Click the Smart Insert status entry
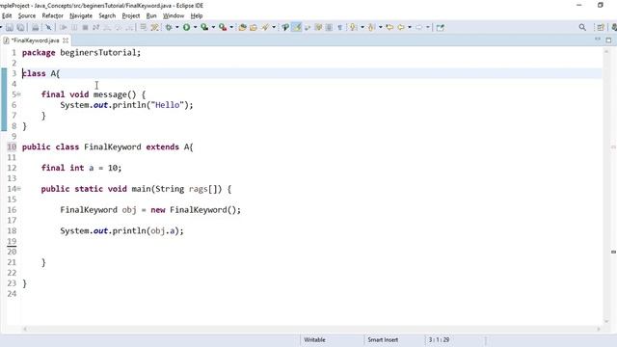The height and width of the screenshot is (347, 617). pyautogui.click(x=383, y=339)
